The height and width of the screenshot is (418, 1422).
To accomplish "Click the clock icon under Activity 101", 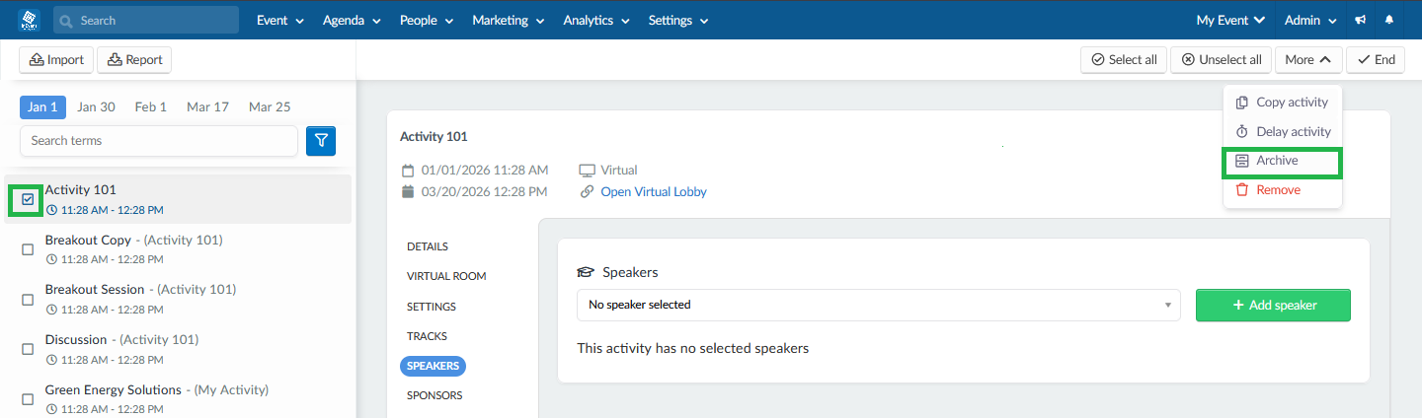I will 52,210.
